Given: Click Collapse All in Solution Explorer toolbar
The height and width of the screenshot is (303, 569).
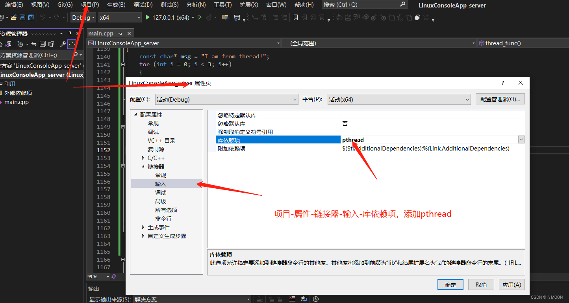Looking at the screenshot, I should (43, 44).
